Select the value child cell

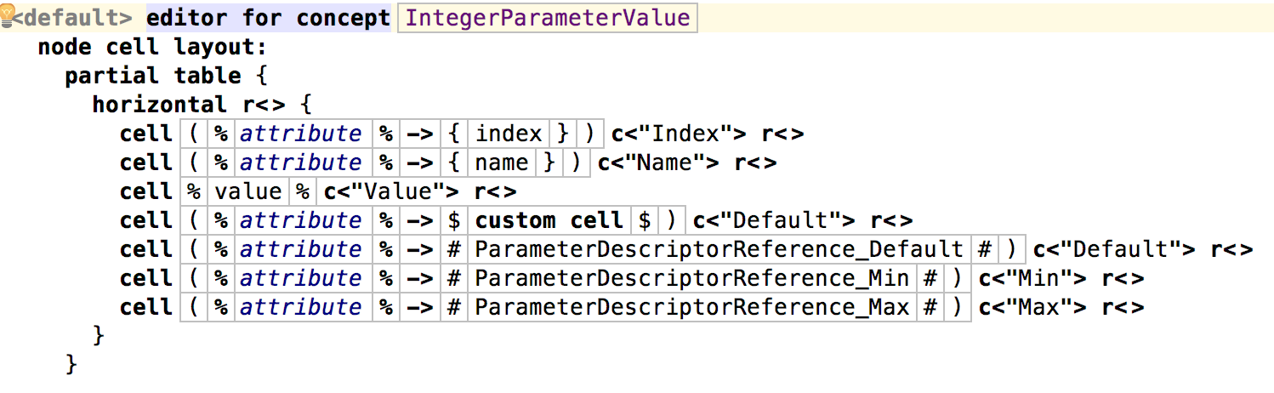pyautogui.click(x=247, y=191)
